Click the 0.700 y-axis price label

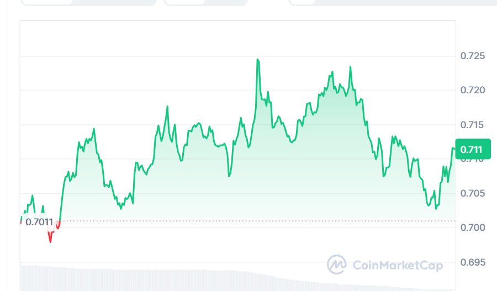click(472, 227)
